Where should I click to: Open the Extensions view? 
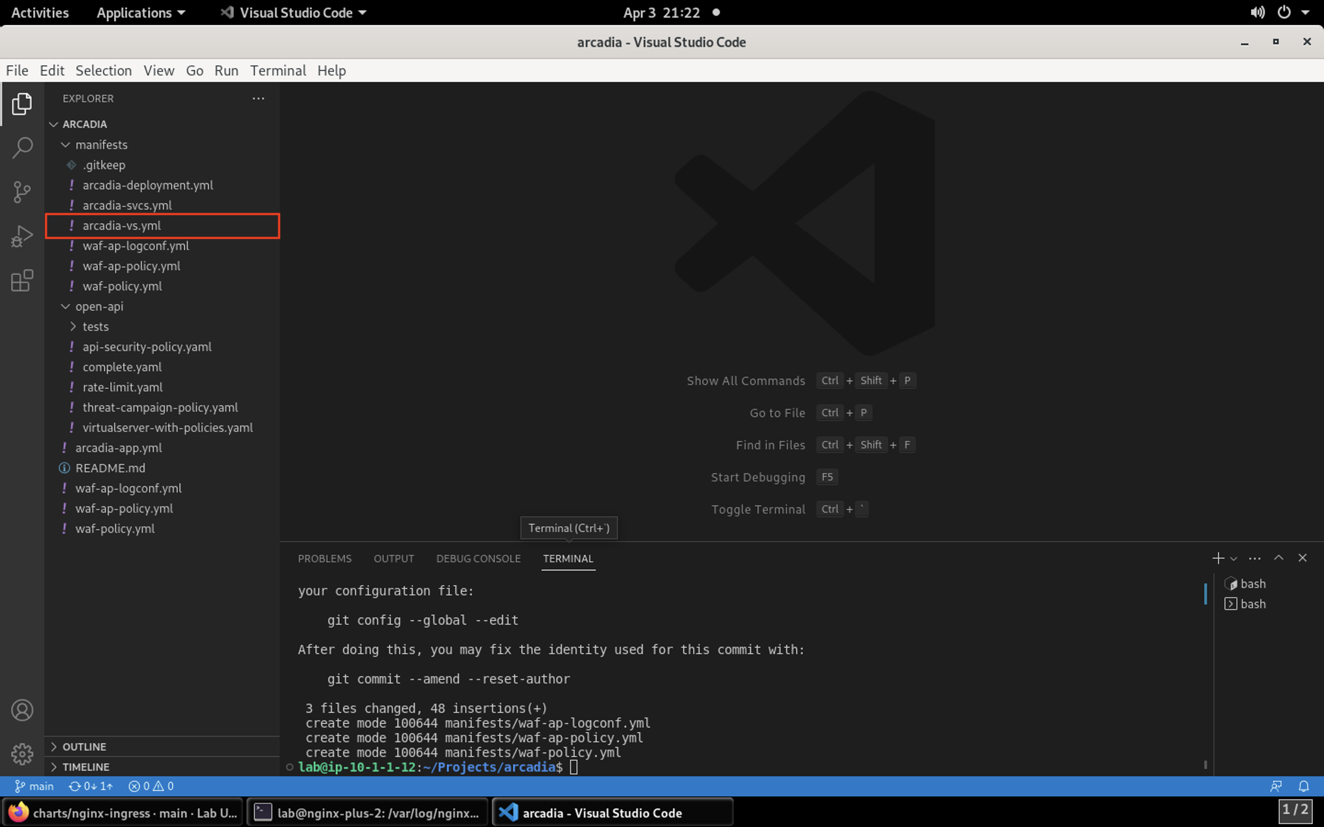[22, 281]
